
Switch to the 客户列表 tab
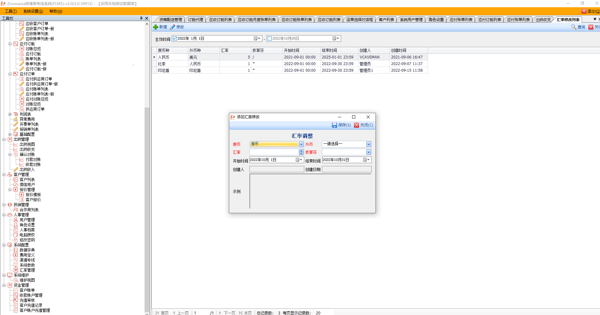[x=386, y=19]
